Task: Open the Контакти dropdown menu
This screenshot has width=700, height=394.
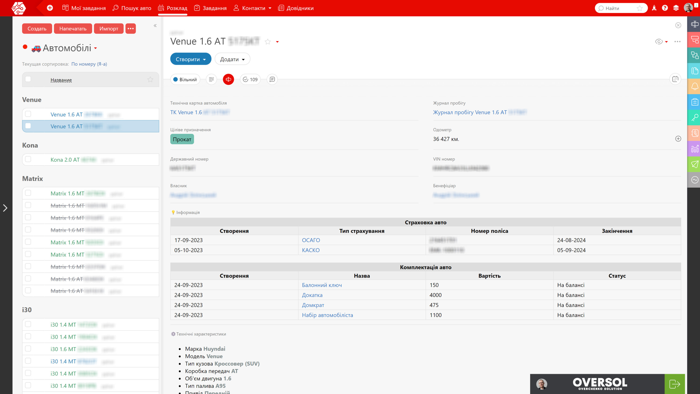Action: (252, 8)
